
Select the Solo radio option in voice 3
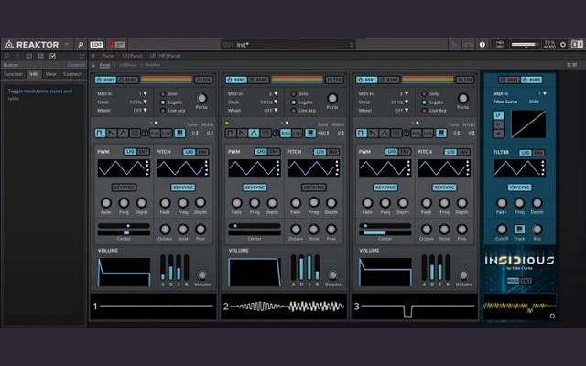tap(424, 94)
